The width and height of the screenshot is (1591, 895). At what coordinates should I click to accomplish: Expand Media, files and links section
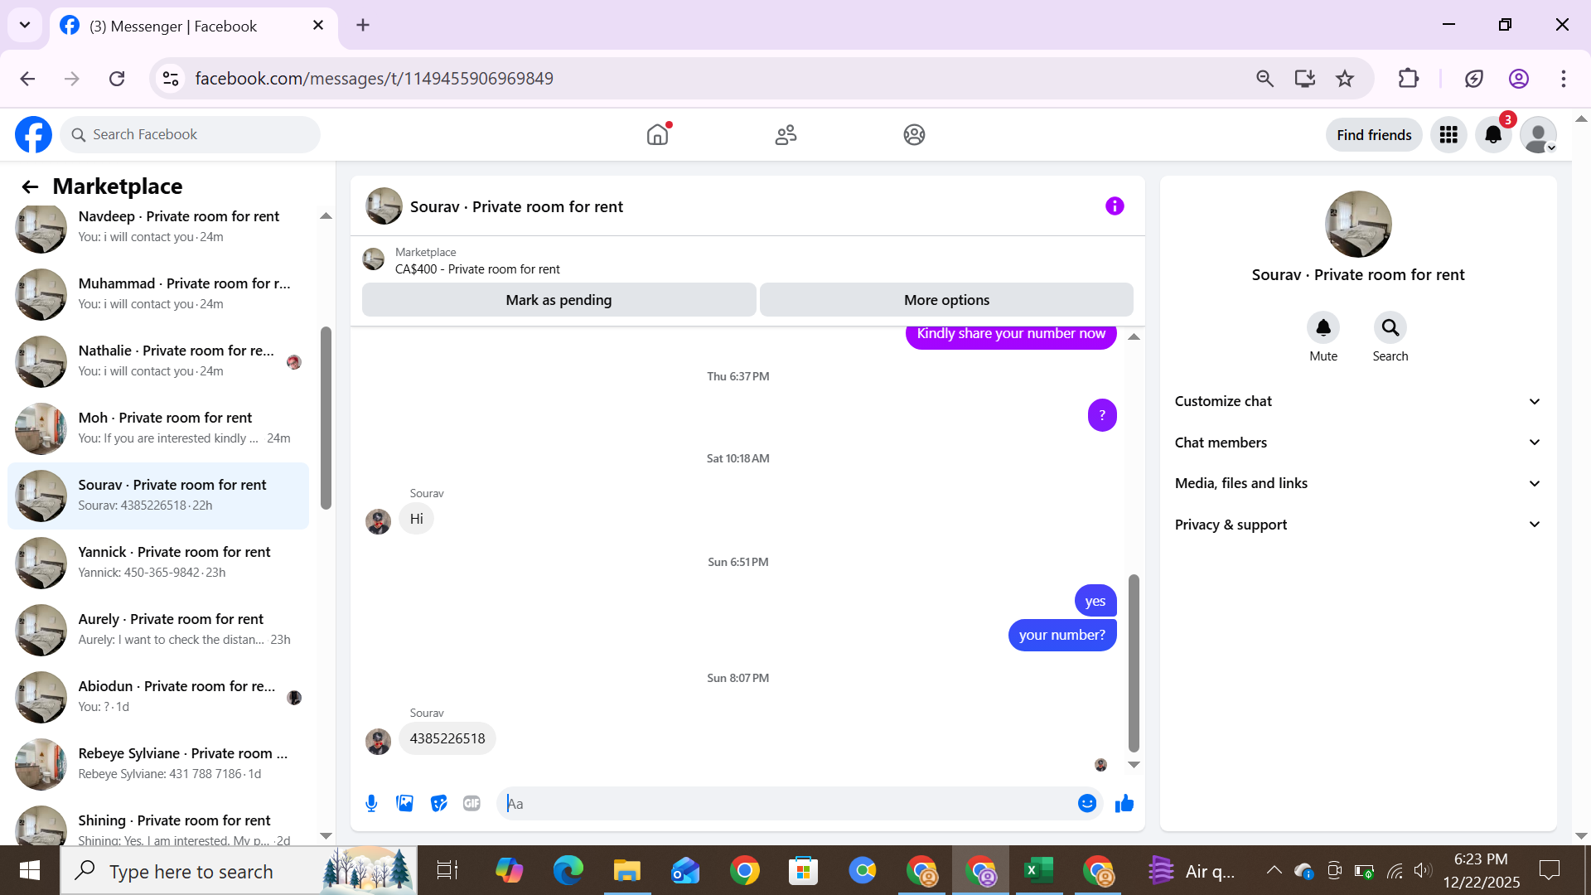click(1357, 483)
